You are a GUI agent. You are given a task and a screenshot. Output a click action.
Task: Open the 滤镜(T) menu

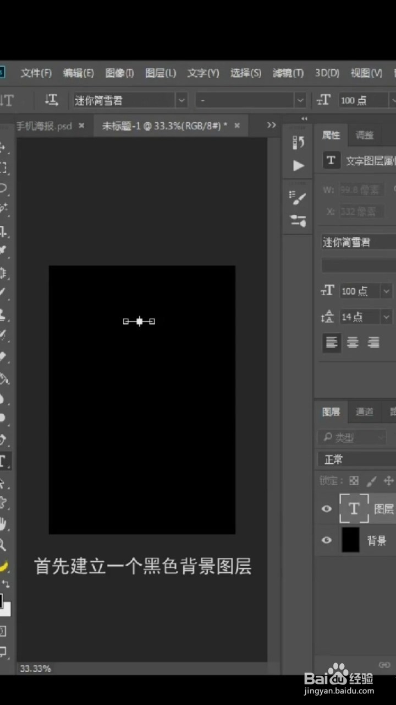[288, 73]
